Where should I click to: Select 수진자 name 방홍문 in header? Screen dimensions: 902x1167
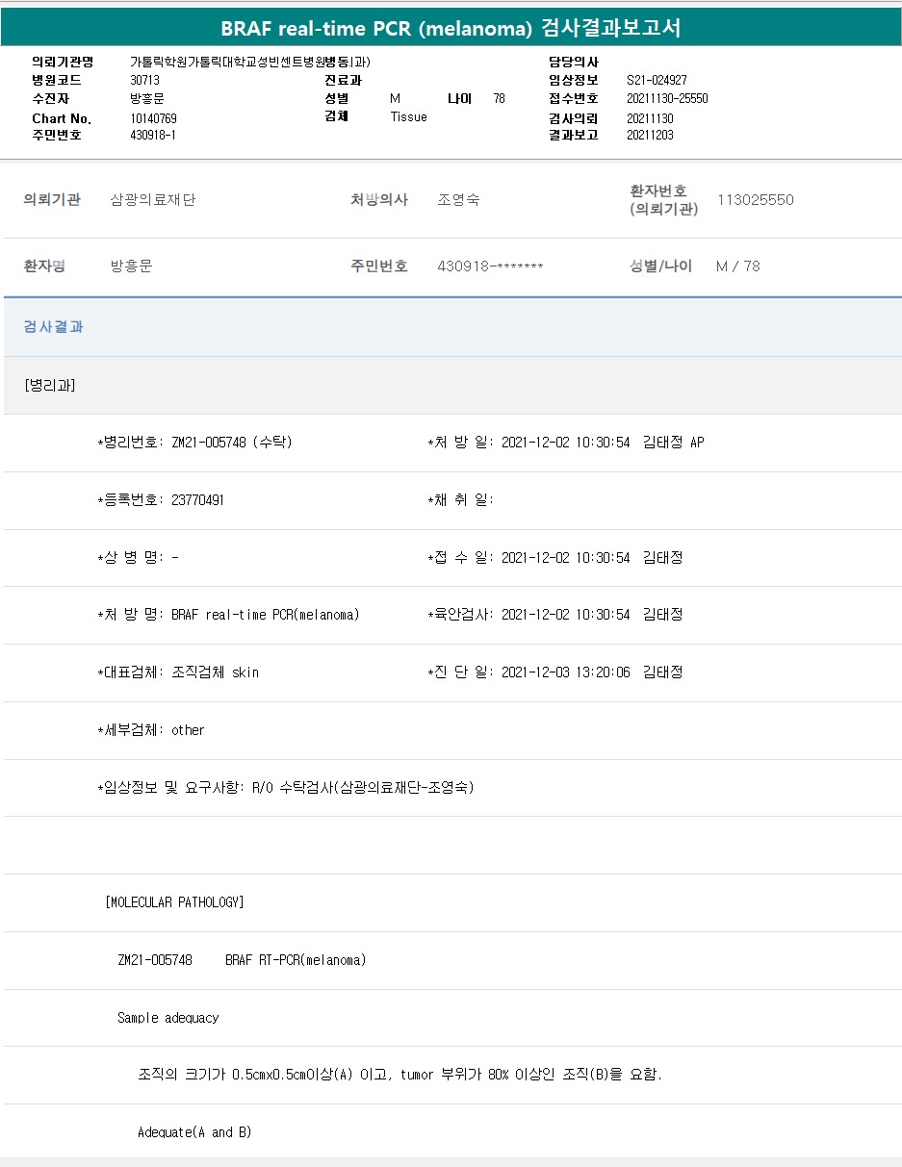click(x=147, y=99)
